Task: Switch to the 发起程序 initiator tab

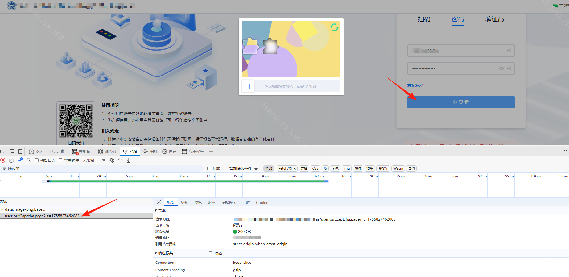Action: 229,203
